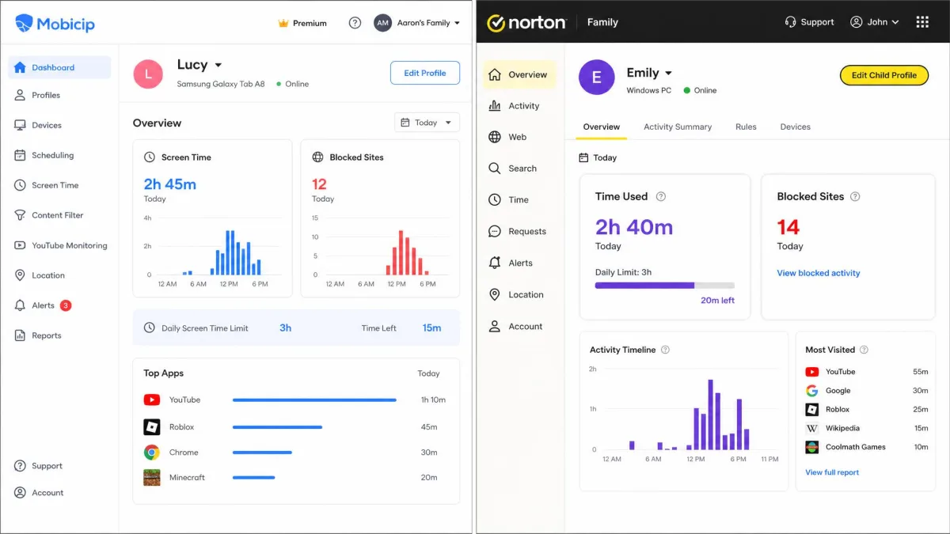
Task: Switch to the Rules tab
Action: pos(746,127)
